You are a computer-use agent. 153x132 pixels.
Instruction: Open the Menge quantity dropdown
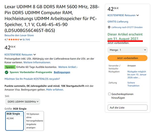(x=127, y=50)
